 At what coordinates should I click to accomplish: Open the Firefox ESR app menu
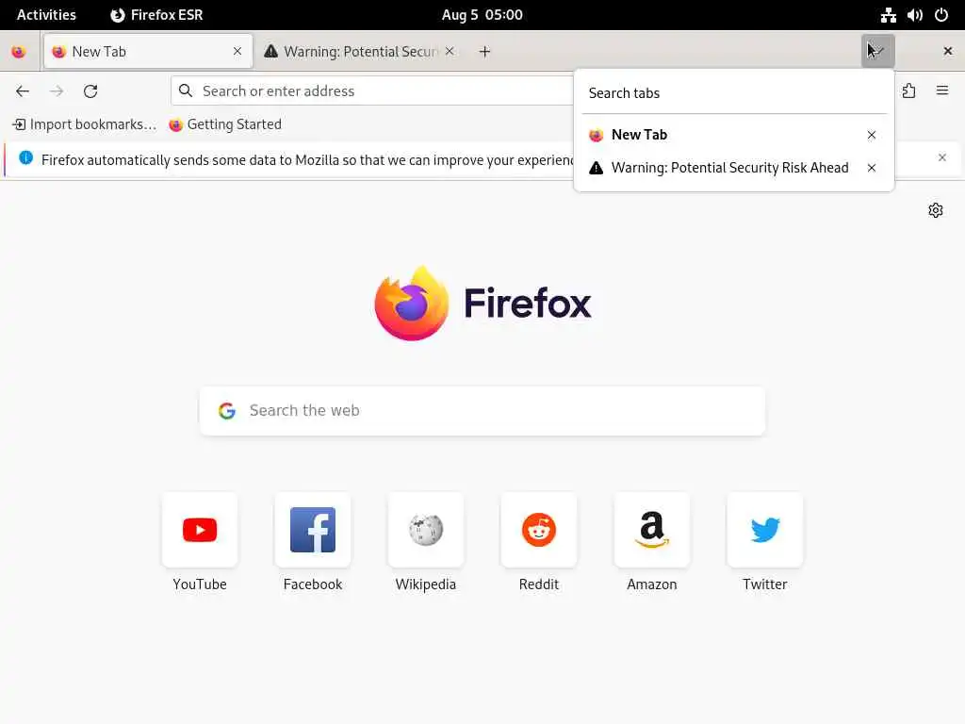(x=157, y=15)
